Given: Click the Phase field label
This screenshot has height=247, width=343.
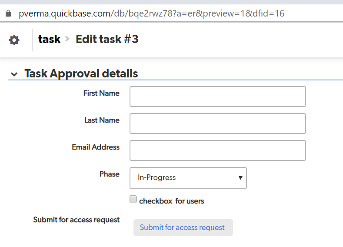Looking at the screenshot, I should tap(109, 174).
